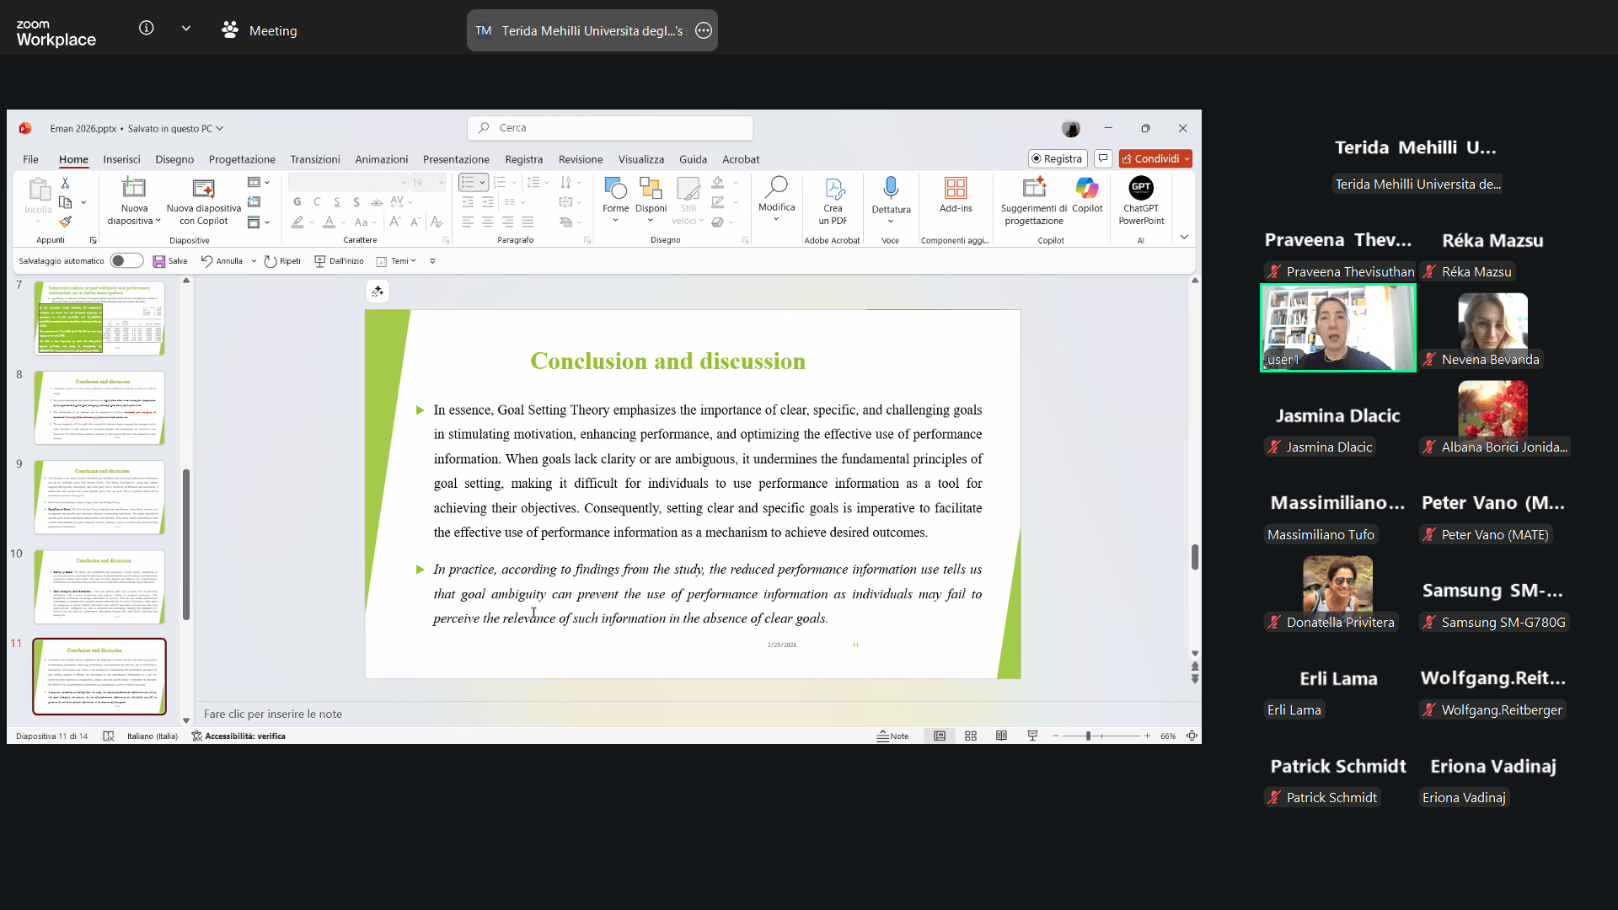Screen dimensions: 1618x910
Task: Click the Salva button
Action: pyautogui.click(x=169, y=261)
